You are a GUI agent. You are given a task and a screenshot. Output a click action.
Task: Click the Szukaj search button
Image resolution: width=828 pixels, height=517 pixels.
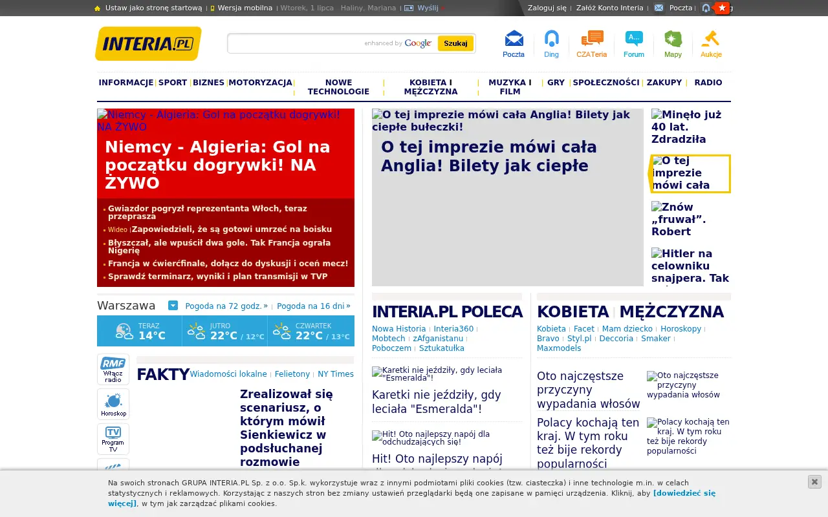(x=455, y=43)
